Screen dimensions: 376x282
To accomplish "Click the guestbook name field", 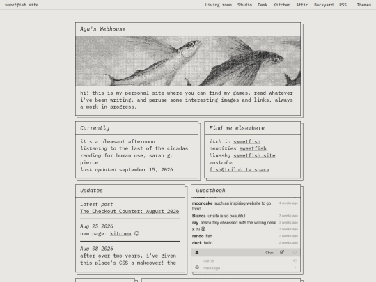I will coord(246,260).
